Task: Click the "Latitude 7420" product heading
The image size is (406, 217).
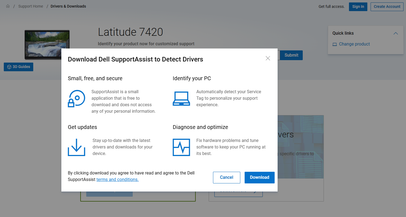Action: (131, 32)
